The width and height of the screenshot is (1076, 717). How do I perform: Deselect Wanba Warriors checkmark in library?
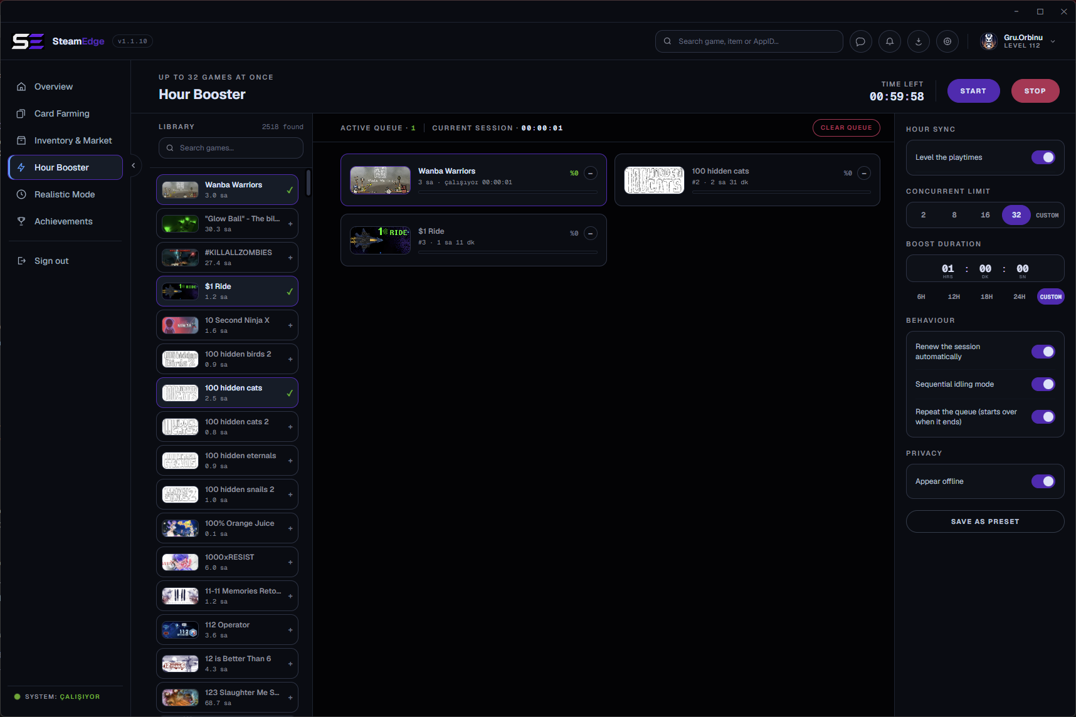pyautogui.click(x=290, y=190)
